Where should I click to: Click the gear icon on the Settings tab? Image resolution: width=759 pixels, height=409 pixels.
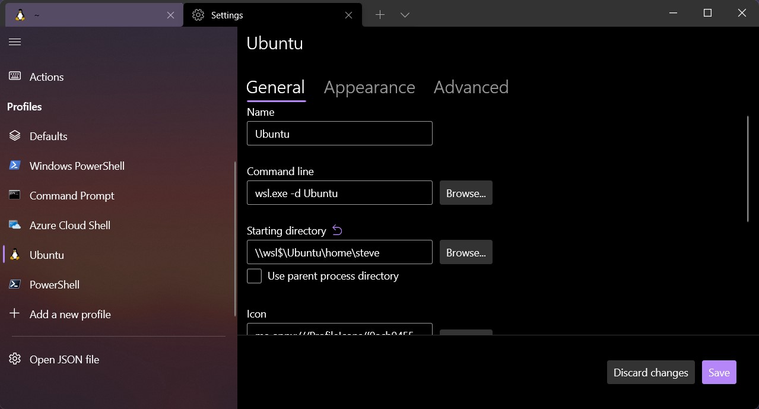point(198,15)
